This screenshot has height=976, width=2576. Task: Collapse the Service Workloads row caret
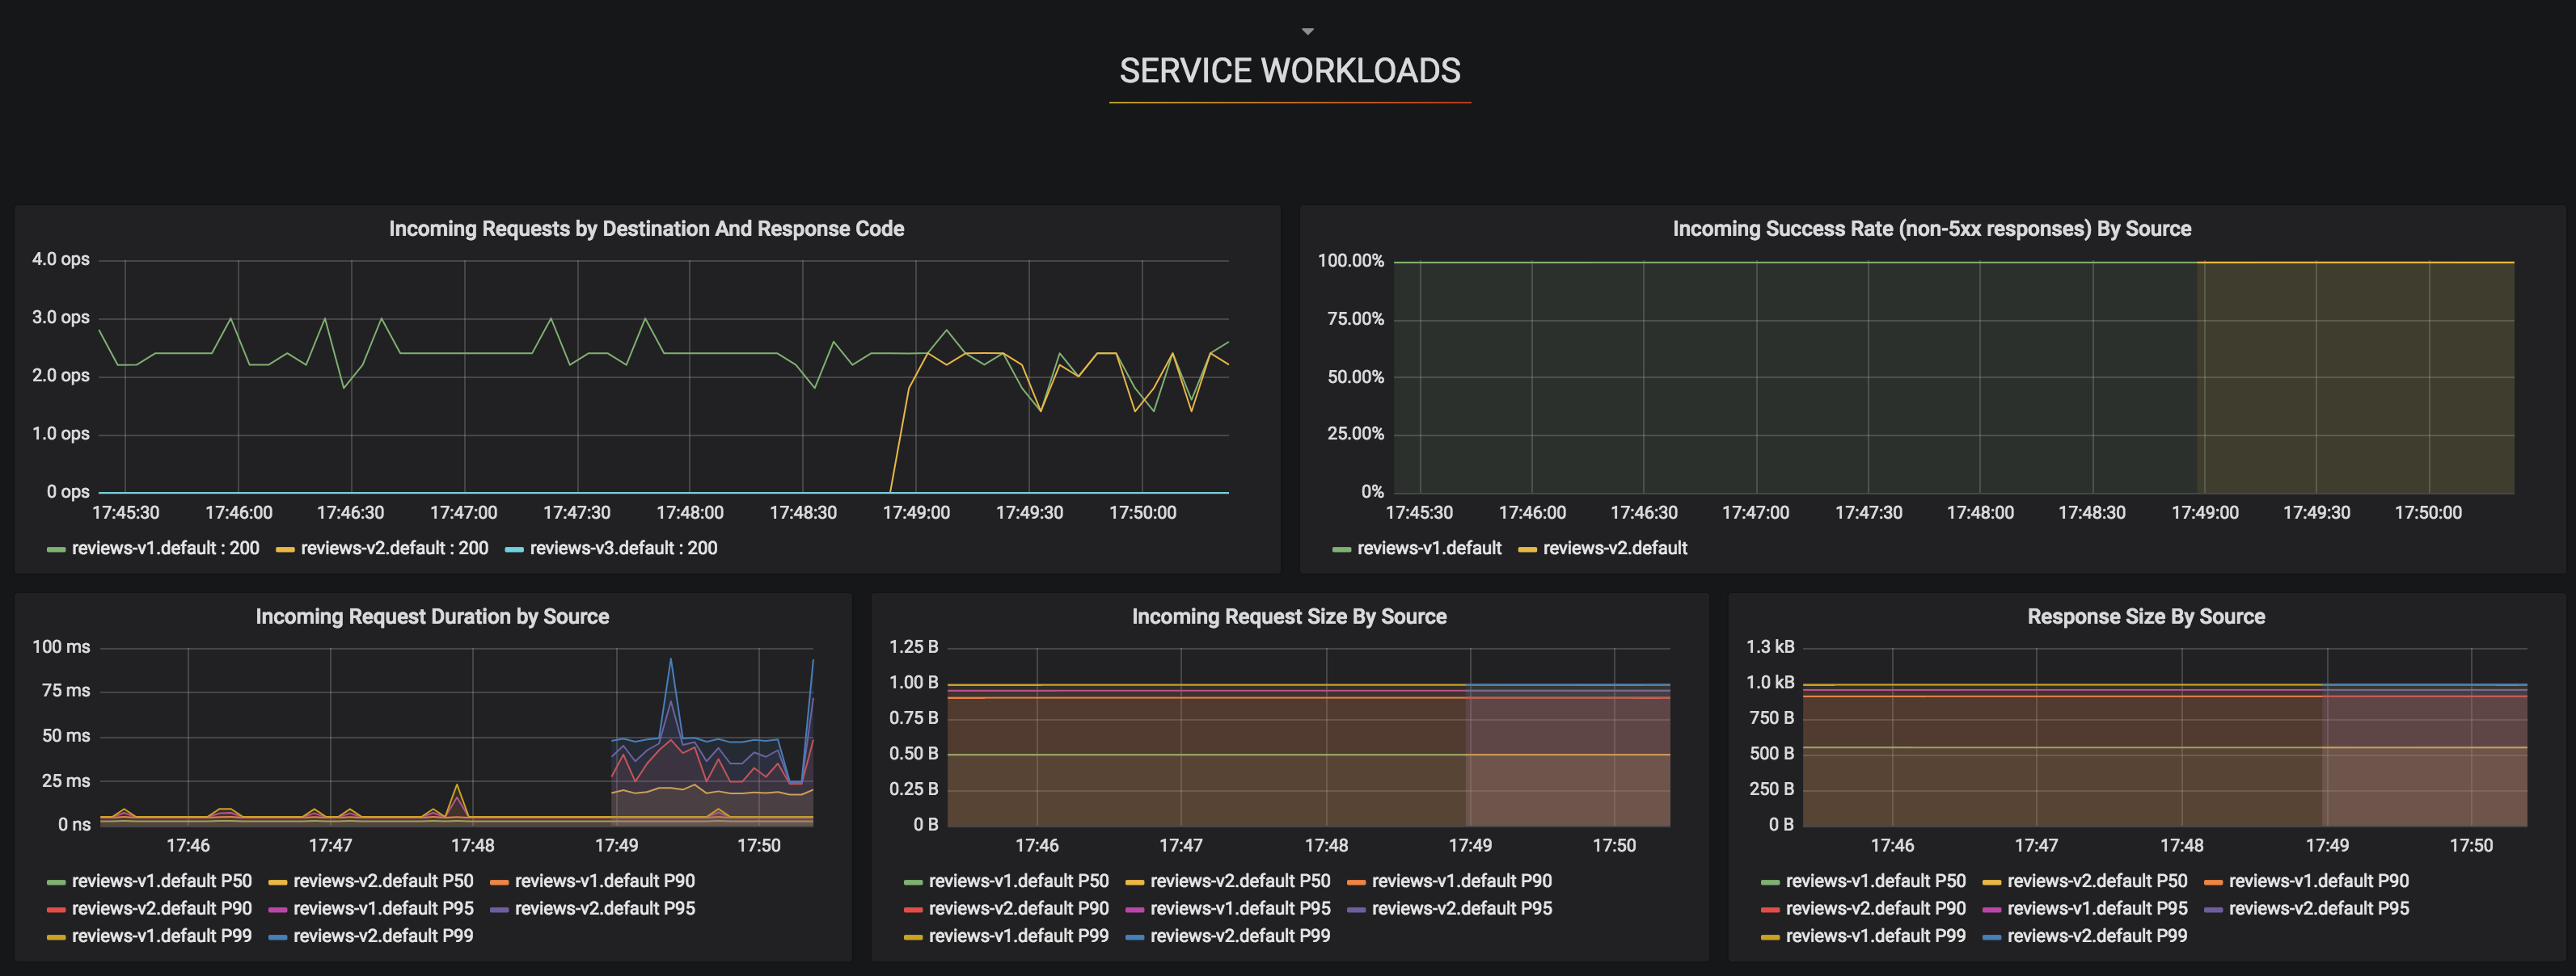tap(1307, 32)
